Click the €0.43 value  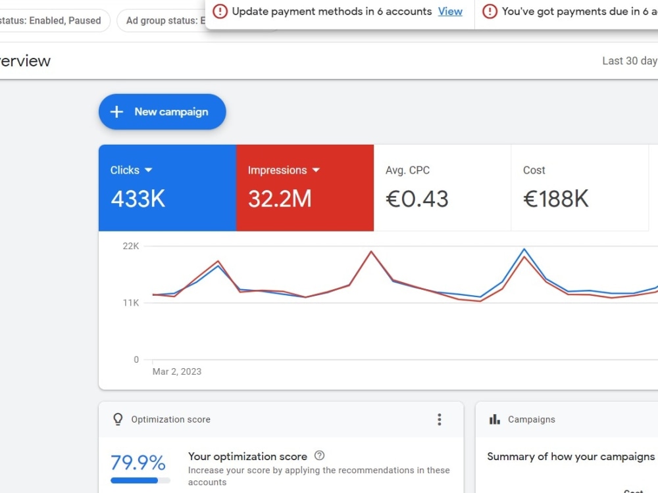pos(417,199)
